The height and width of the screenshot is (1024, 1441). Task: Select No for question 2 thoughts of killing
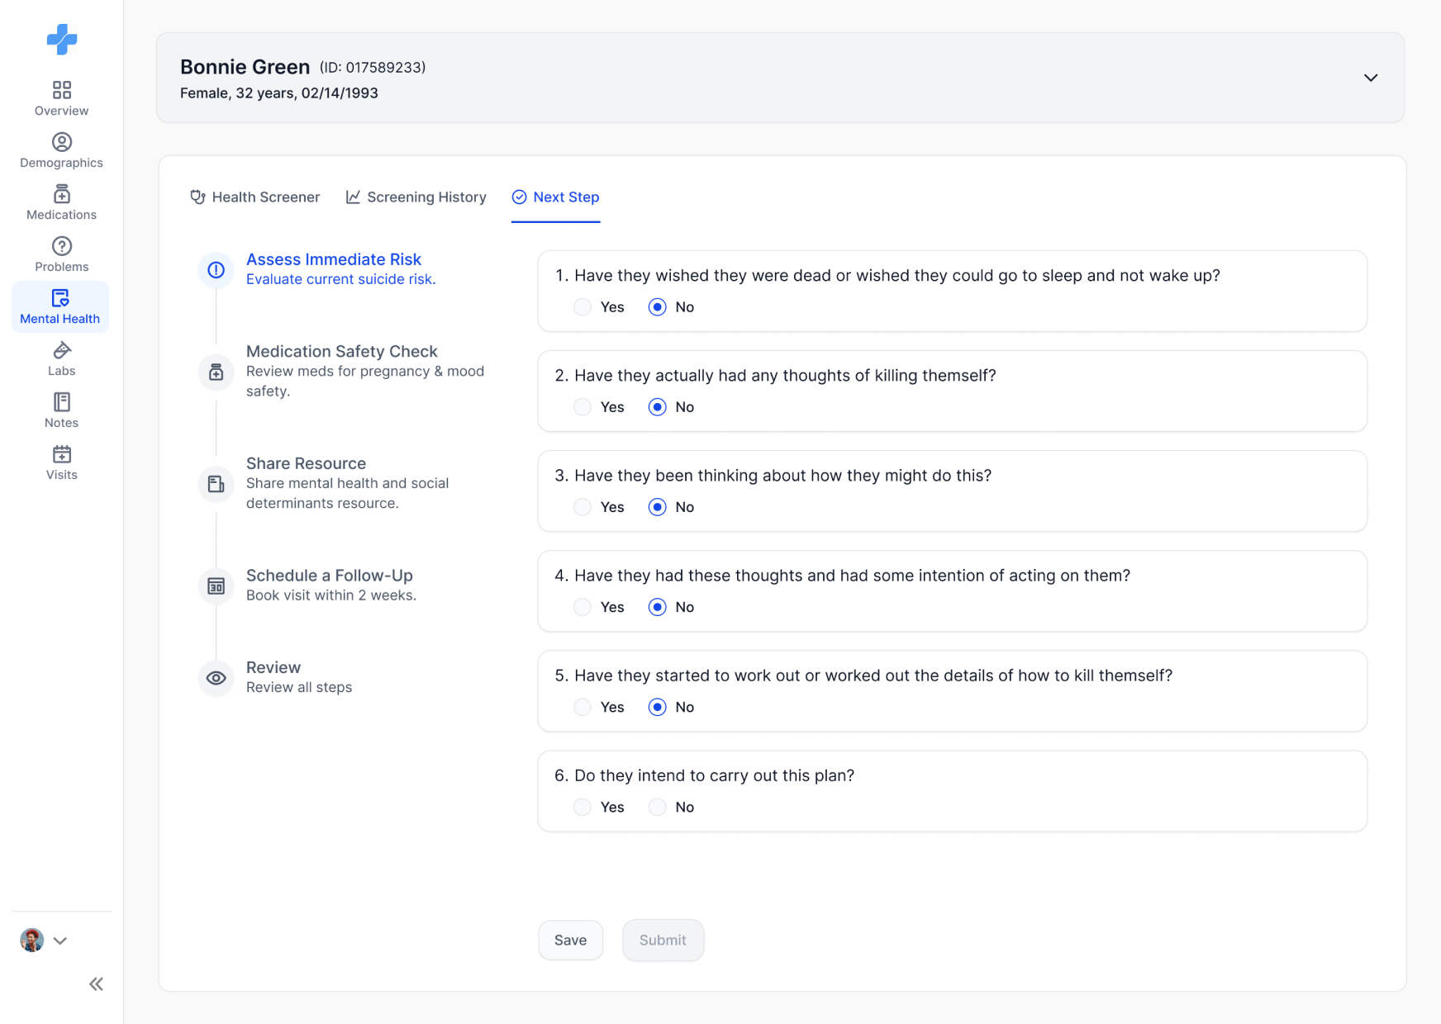pos(657,407)
